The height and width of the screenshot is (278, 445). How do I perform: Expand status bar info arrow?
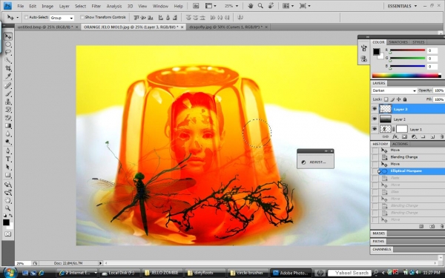click(x=100, y=263)
